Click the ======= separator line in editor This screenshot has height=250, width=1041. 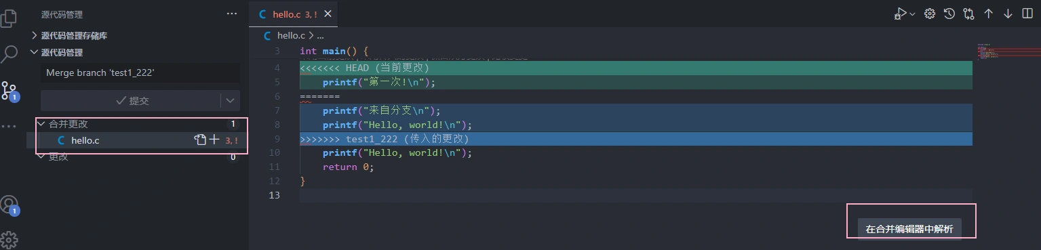pyautogui.click(x=319, y=96)
